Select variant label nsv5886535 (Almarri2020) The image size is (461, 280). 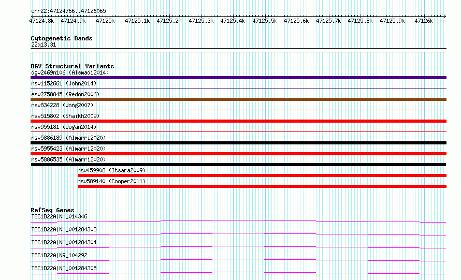tap(68, 159)
